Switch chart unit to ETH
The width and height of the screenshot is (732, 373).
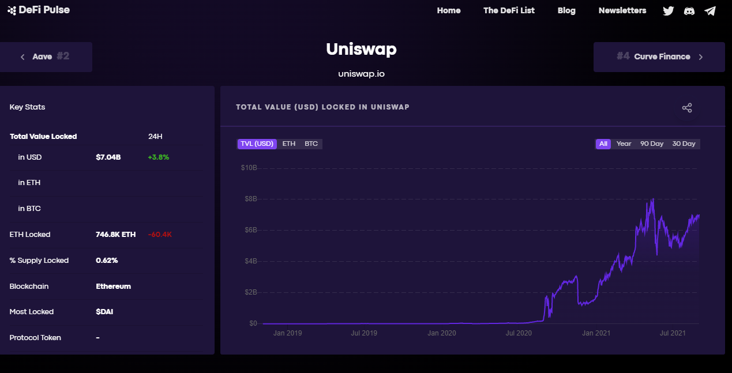[289, 144]
